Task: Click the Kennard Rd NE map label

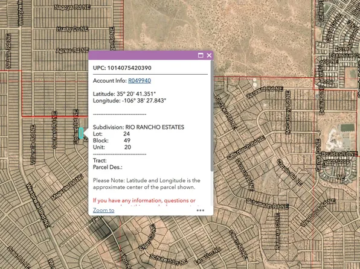Action: click(265, 91)
